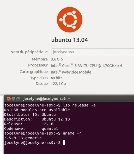Click the Codename quantal output line
Screen dimensions: 134x154
31,129
